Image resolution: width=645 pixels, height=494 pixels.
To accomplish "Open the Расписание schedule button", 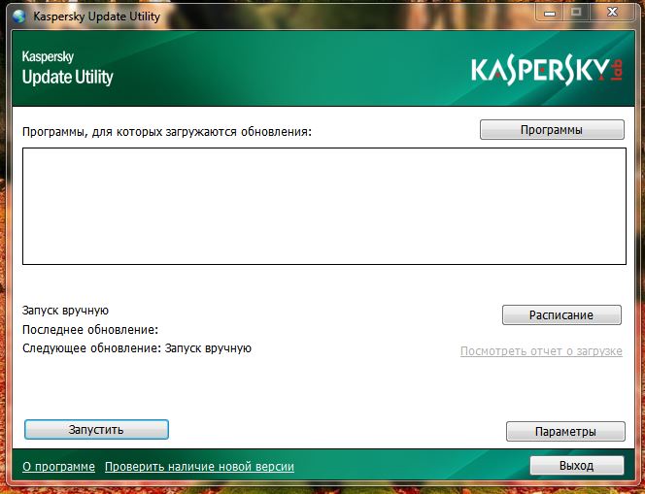I will click(x=561, y=315).
